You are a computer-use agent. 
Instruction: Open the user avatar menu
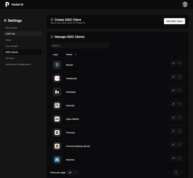click(x=185, y=4)
